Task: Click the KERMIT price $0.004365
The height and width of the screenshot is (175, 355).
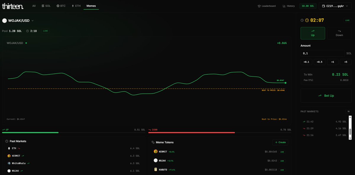Action: 271,152
